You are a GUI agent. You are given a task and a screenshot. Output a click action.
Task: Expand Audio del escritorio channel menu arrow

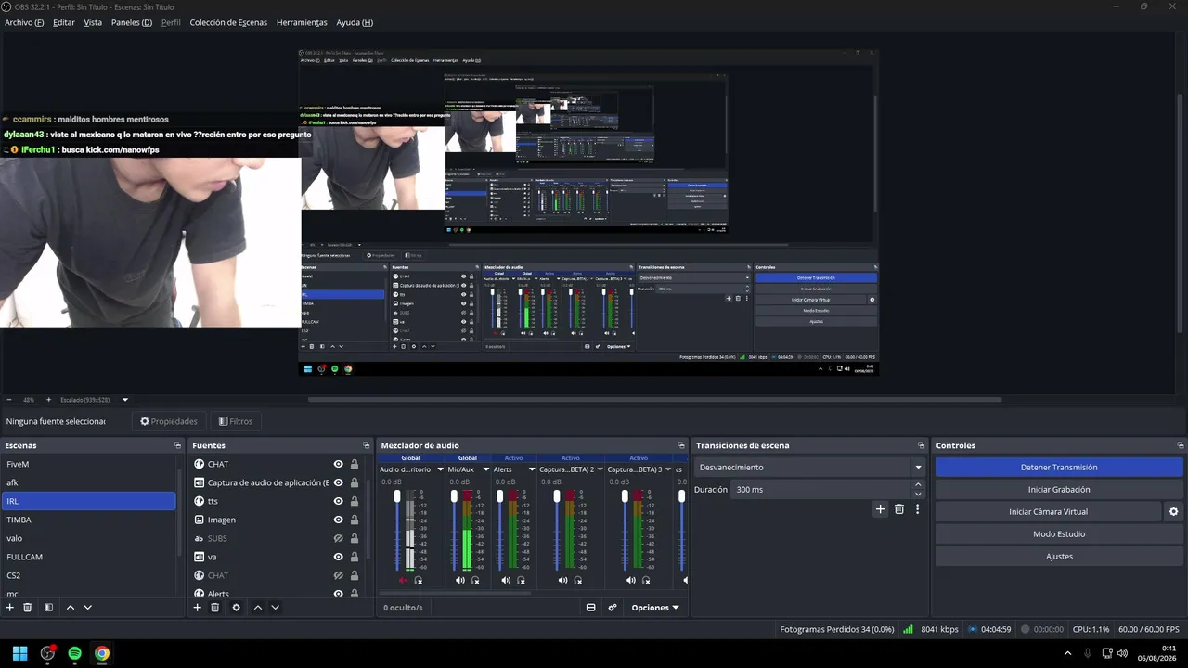point(440,469)
